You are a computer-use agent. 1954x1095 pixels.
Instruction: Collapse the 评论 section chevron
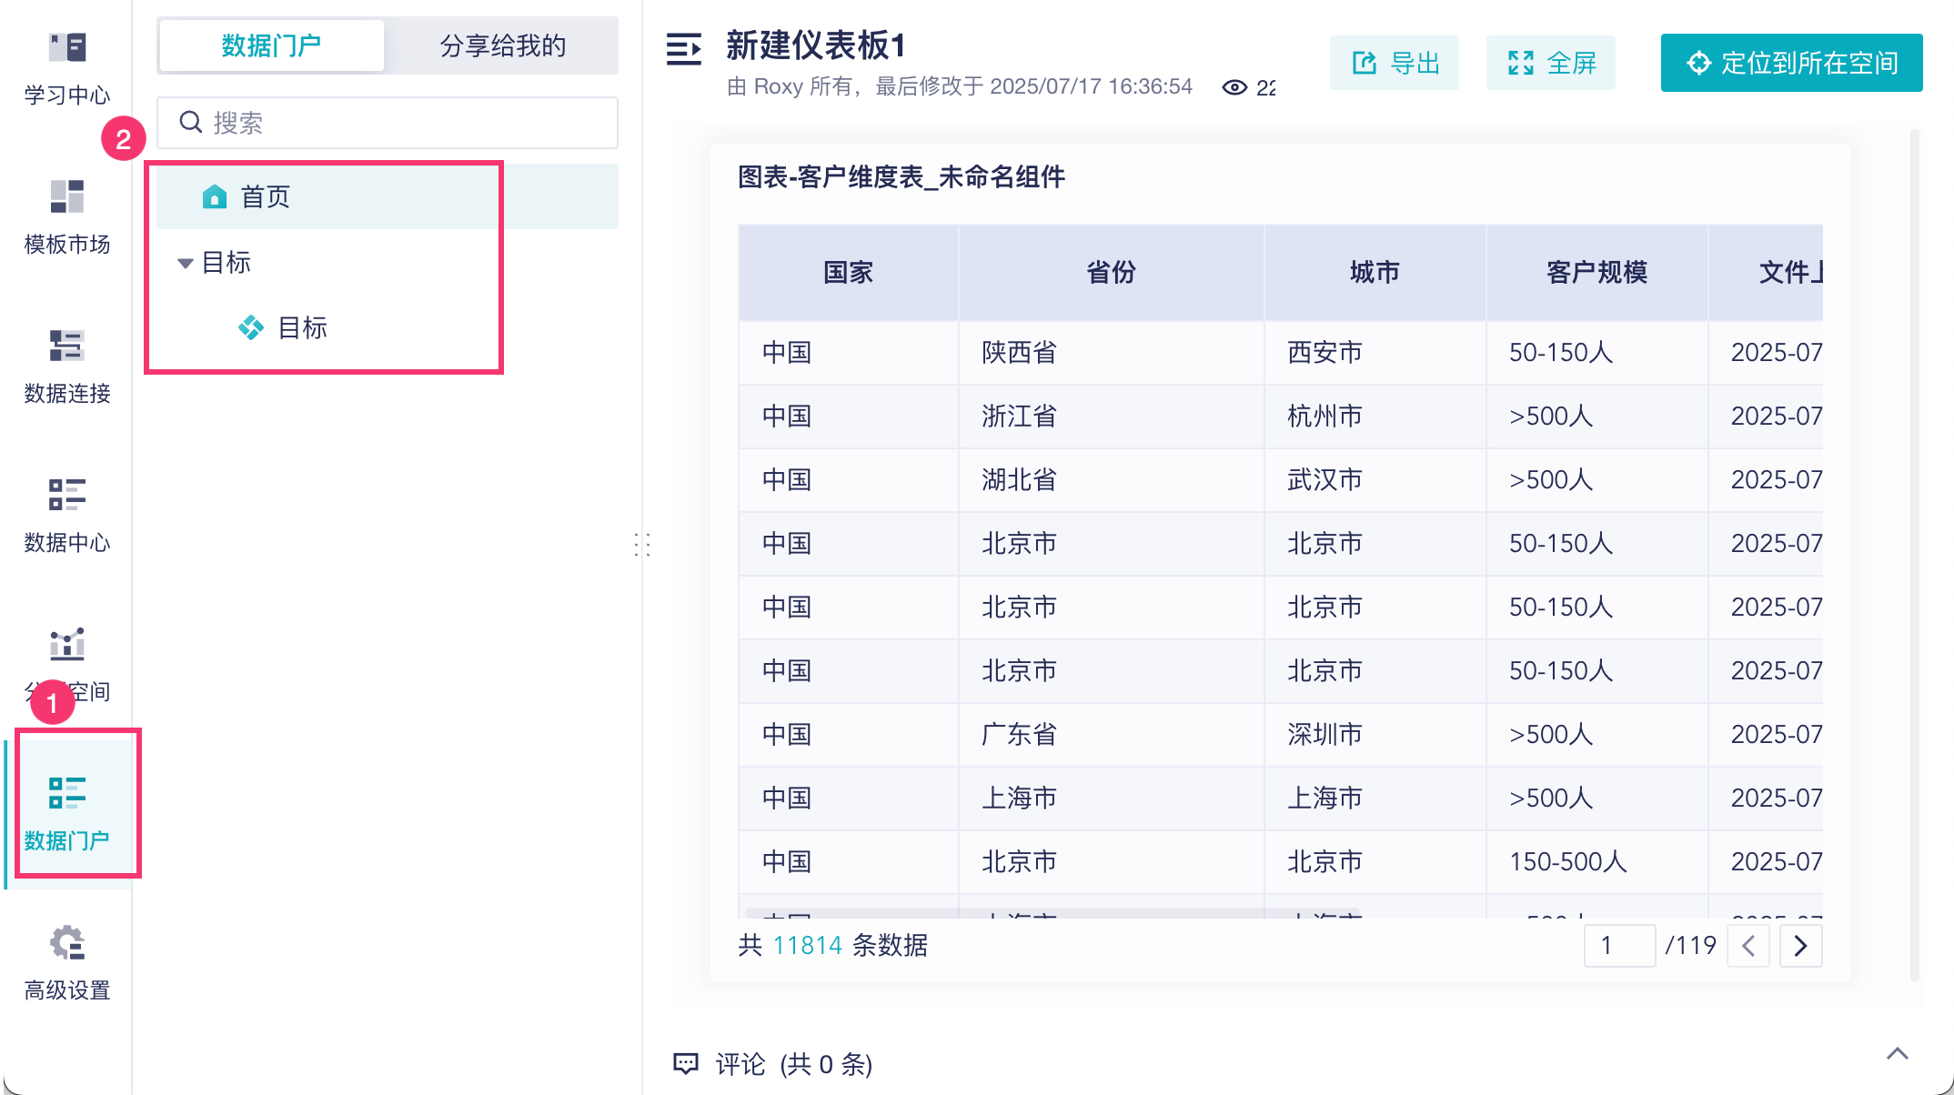1897,1054
